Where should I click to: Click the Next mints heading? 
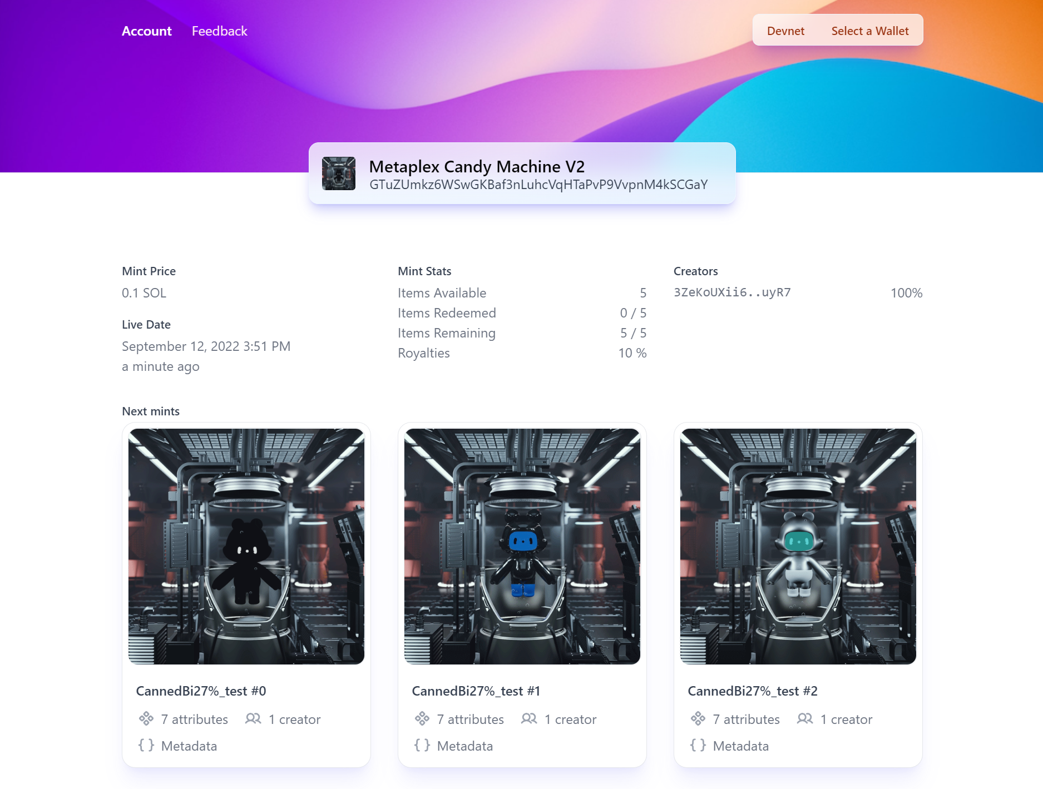point(151,411)
